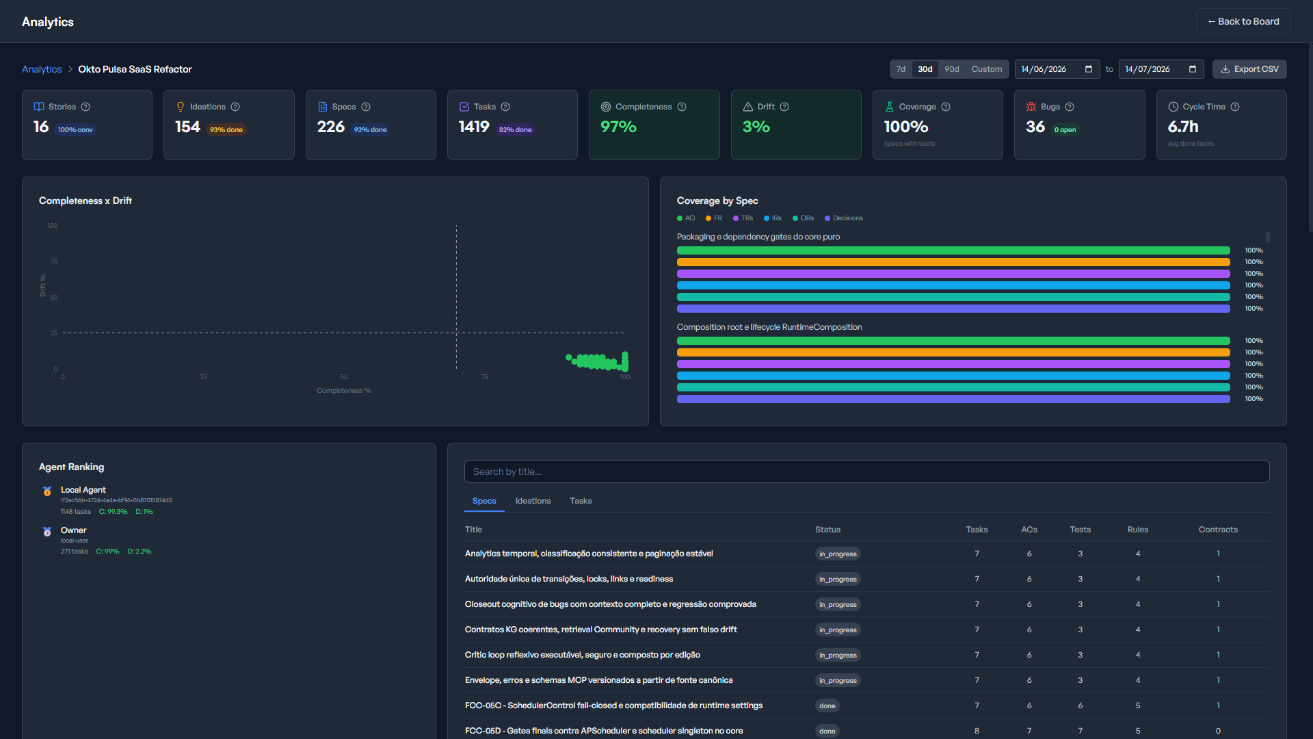Open help icon next to Coverage
The width and height of the screenshot is (1313, 739).
pos(946,107)
